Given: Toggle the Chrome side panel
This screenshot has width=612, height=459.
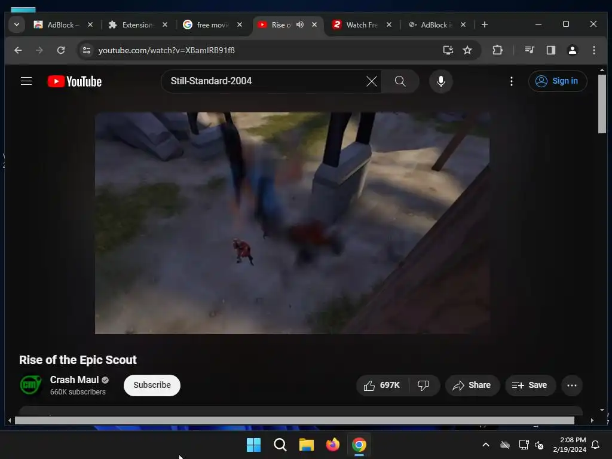Looking at the screenshot, I should pos(550,50).
